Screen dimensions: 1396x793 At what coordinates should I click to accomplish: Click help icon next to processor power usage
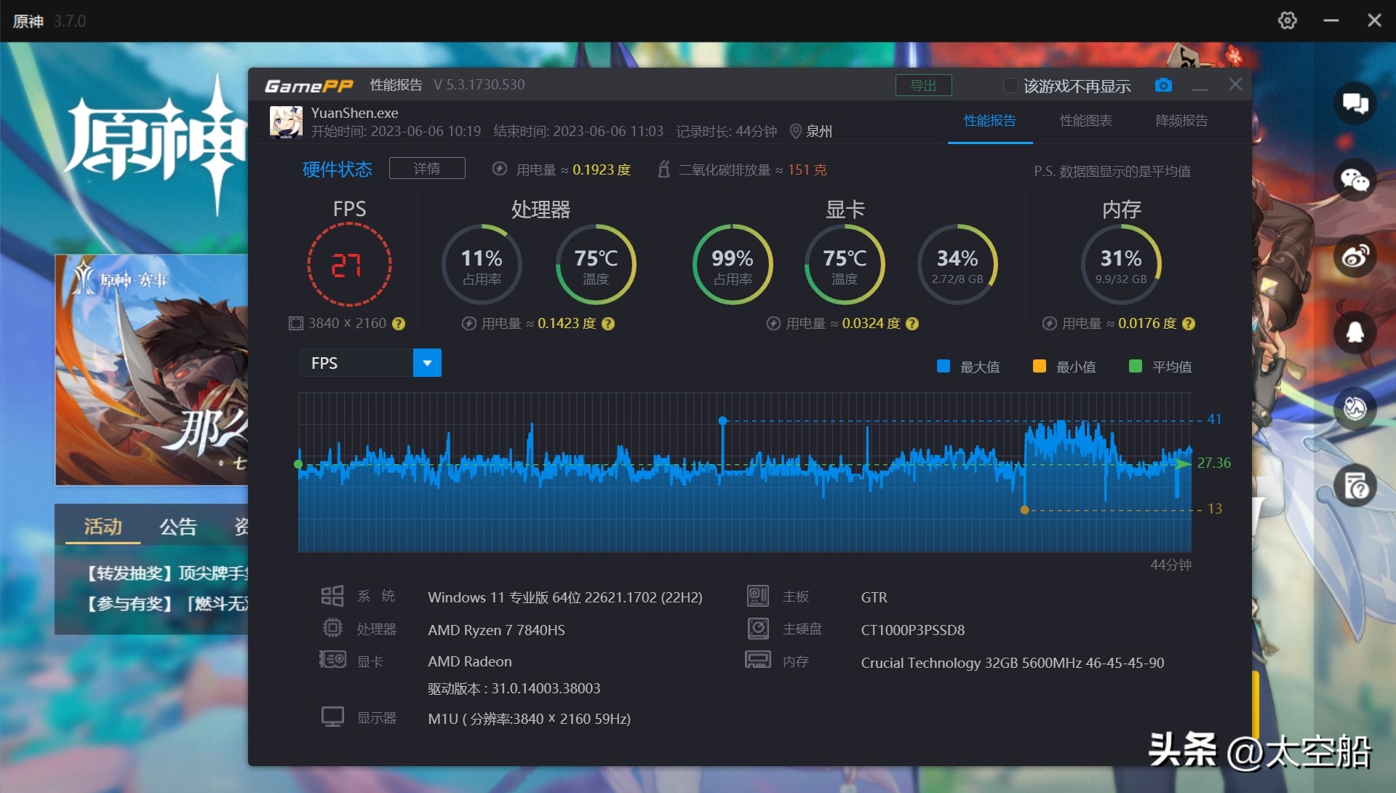click(x=608, y=324)
